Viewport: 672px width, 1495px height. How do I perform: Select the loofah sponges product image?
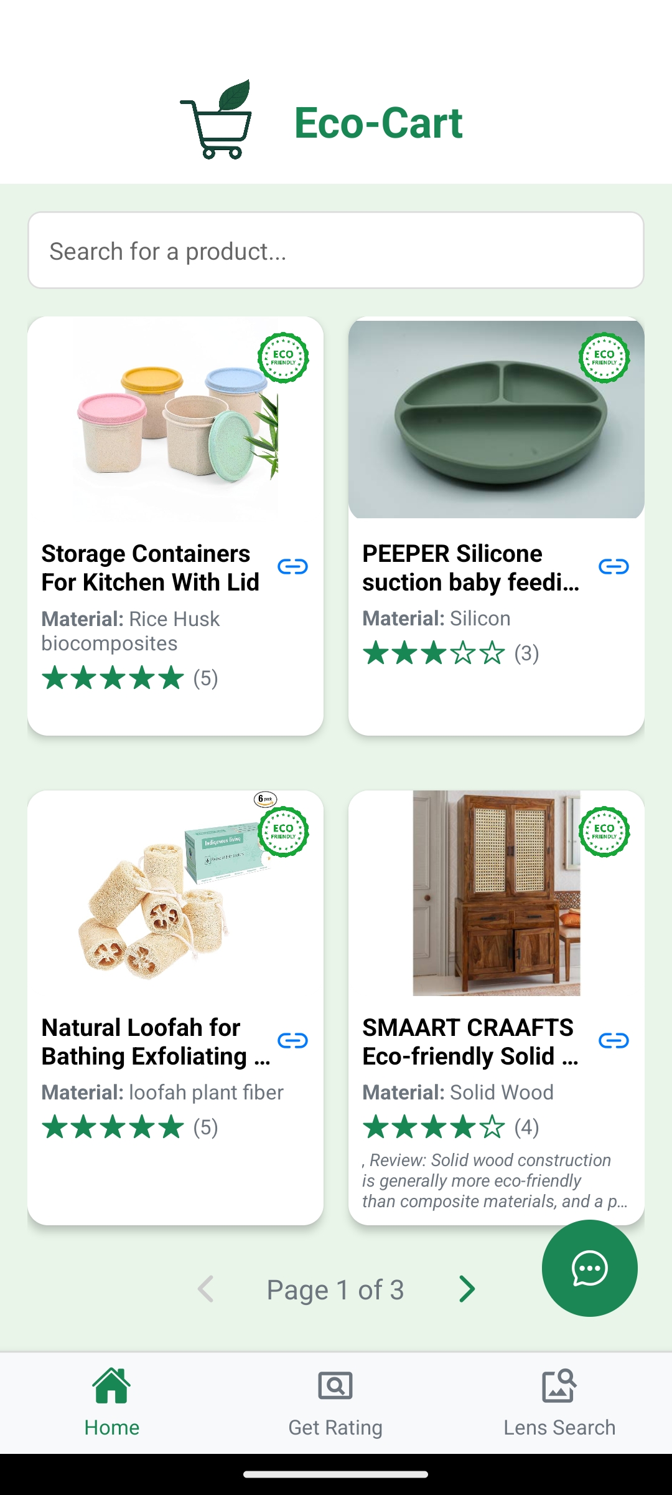tap(175, 893)
